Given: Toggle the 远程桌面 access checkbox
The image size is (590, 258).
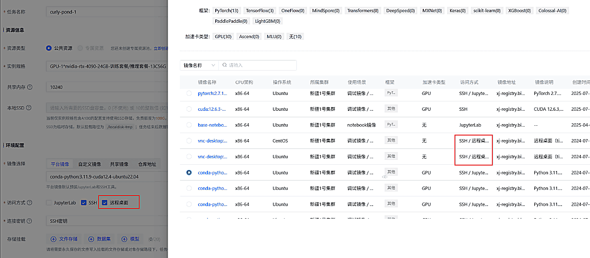Looking at the screenshot, I should [105, 202].
